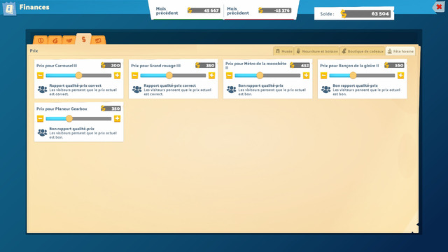Decrease price for Grand rouage III
Screen dimensions: 448x252
tap(135, 76)
